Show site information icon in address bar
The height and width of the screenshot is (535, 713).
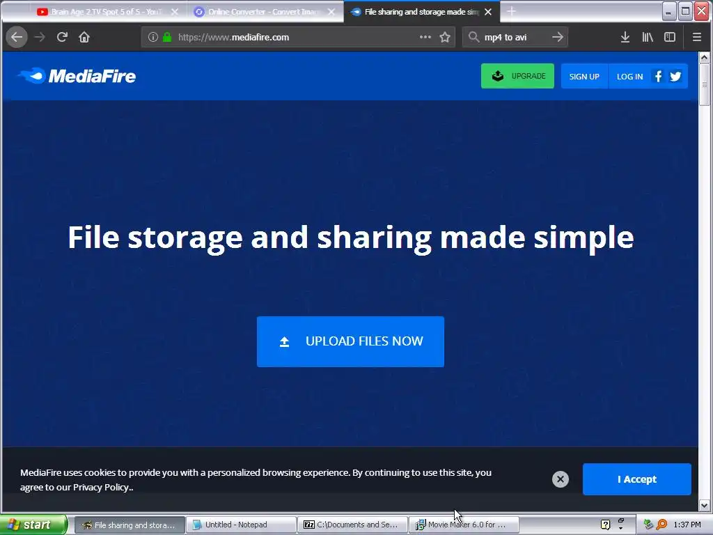[x=153, y=38]
